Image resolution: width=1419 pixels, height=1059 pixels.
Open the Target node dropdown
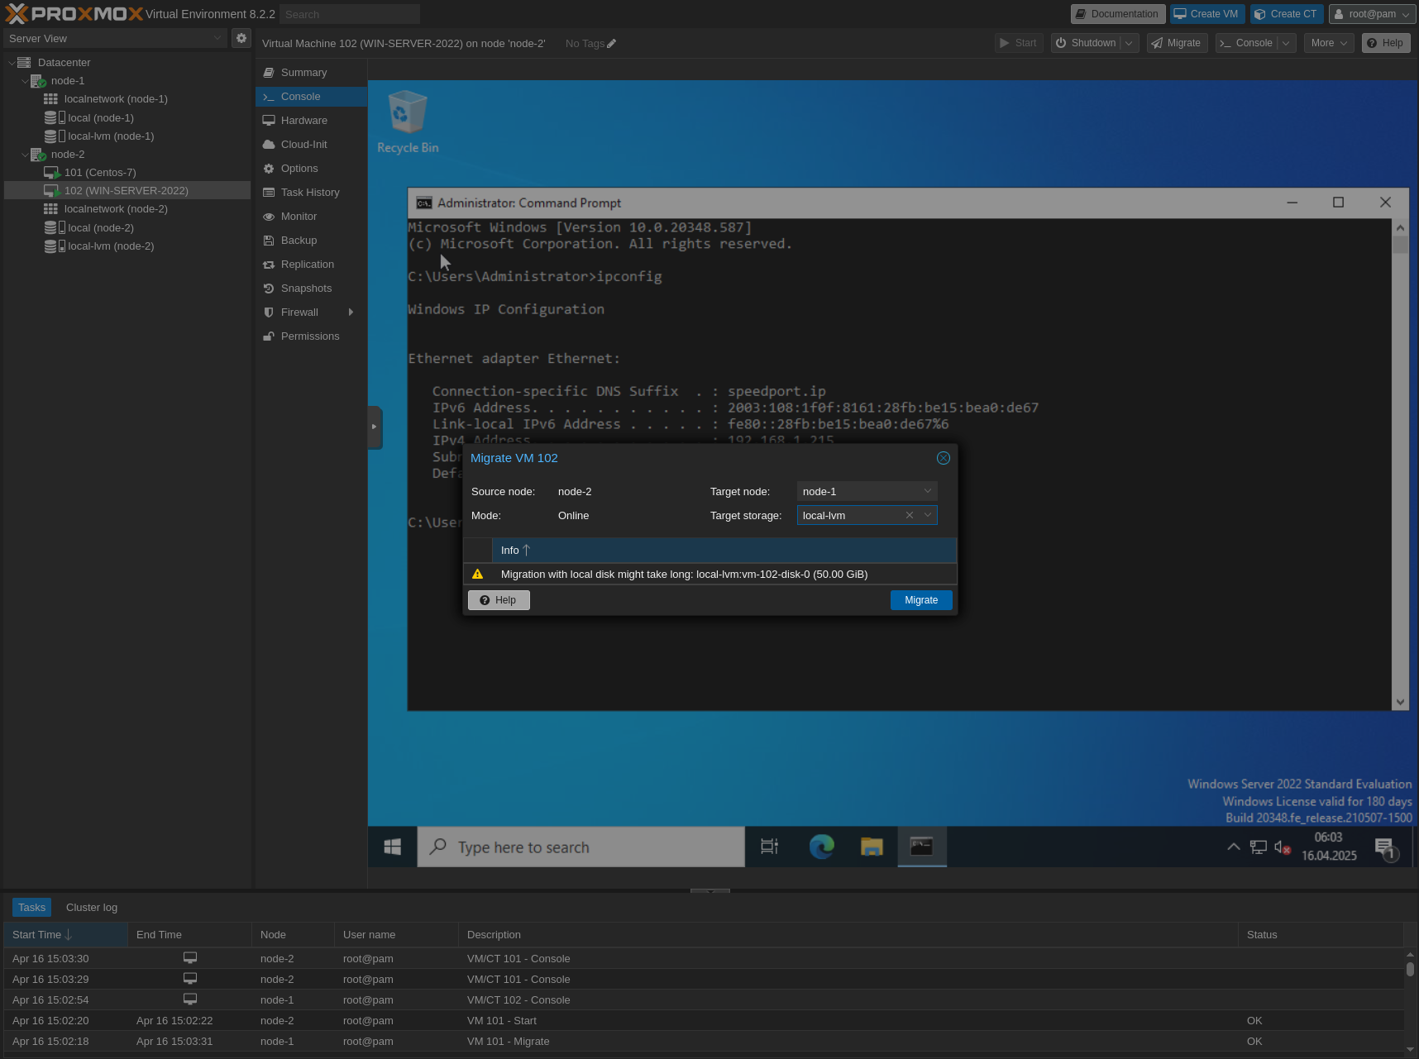point(927,490)
